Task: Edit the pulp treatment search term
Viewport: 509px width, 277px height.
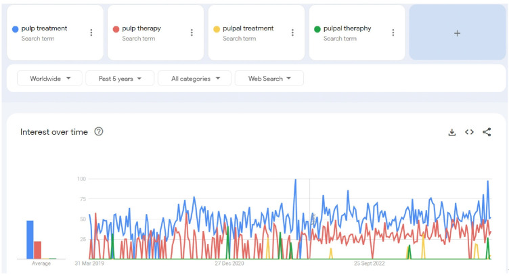Action: (44, 28)
